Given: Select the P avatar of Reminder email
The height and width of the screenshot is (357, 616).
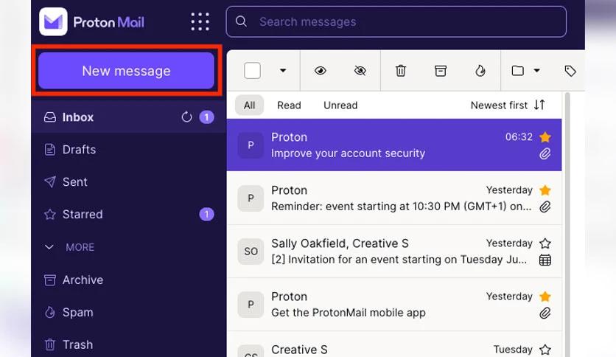Looking at the screenshot, I should [251, 198].
